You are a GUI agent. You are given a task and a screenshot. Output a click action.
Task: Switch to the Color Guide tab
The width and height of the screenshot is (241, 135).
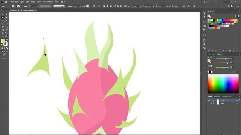[212, 54]
